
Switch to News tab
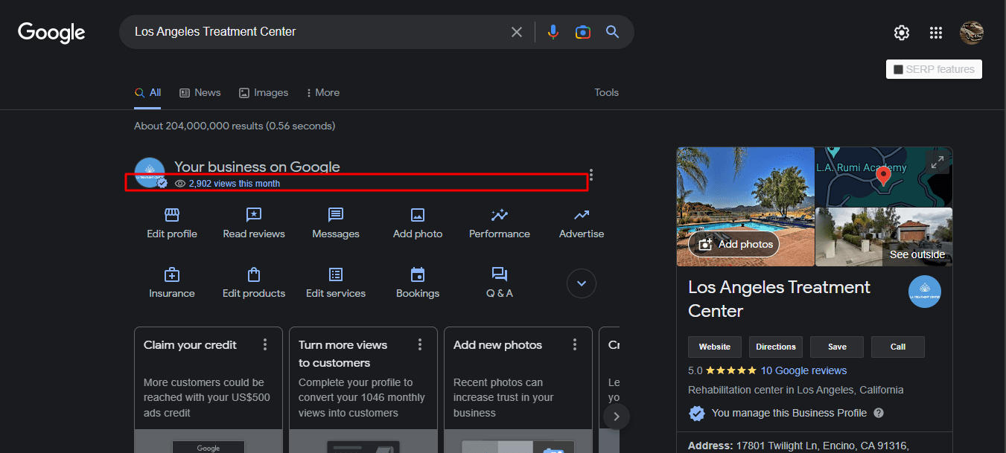point(200,92)
